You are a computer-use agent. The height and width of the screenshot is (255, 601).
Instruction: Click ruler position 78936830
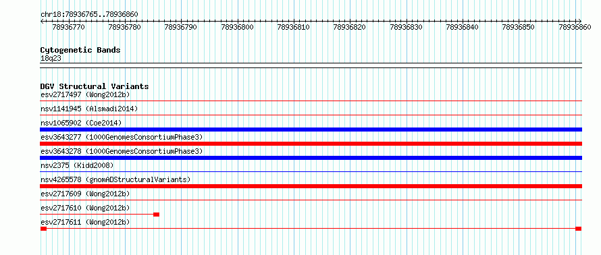[406, 27]
